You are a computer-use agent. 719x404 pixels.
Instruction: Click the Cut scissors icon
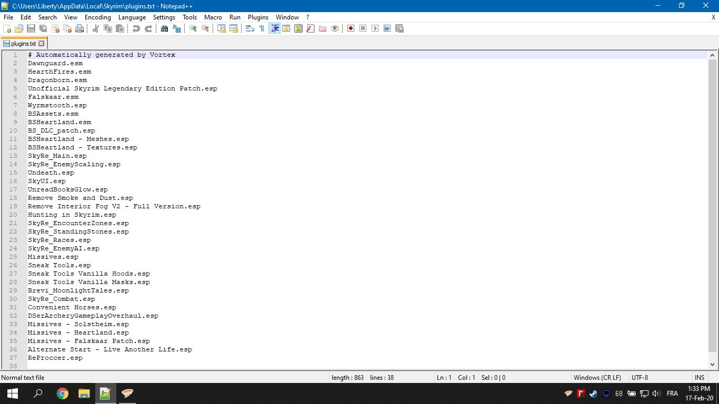click(x=96, y=28)
